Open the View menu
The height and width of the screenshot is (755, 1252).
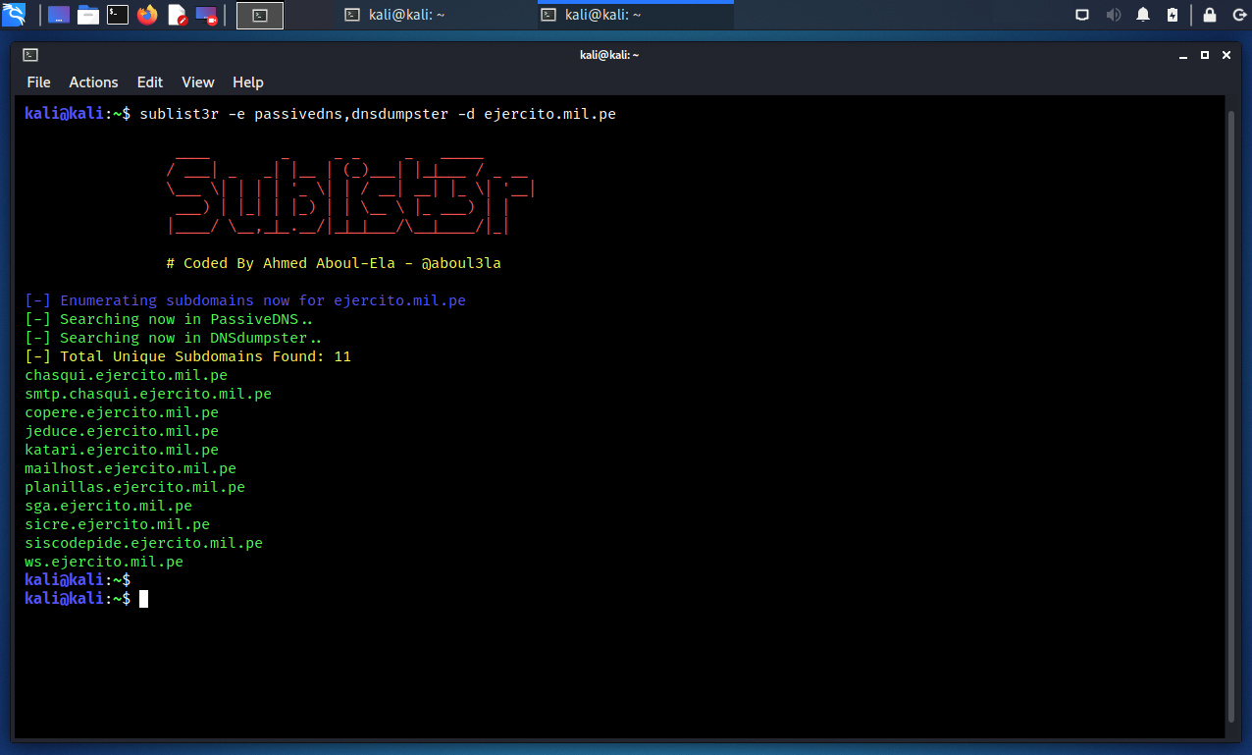click(x=197, y=82)
